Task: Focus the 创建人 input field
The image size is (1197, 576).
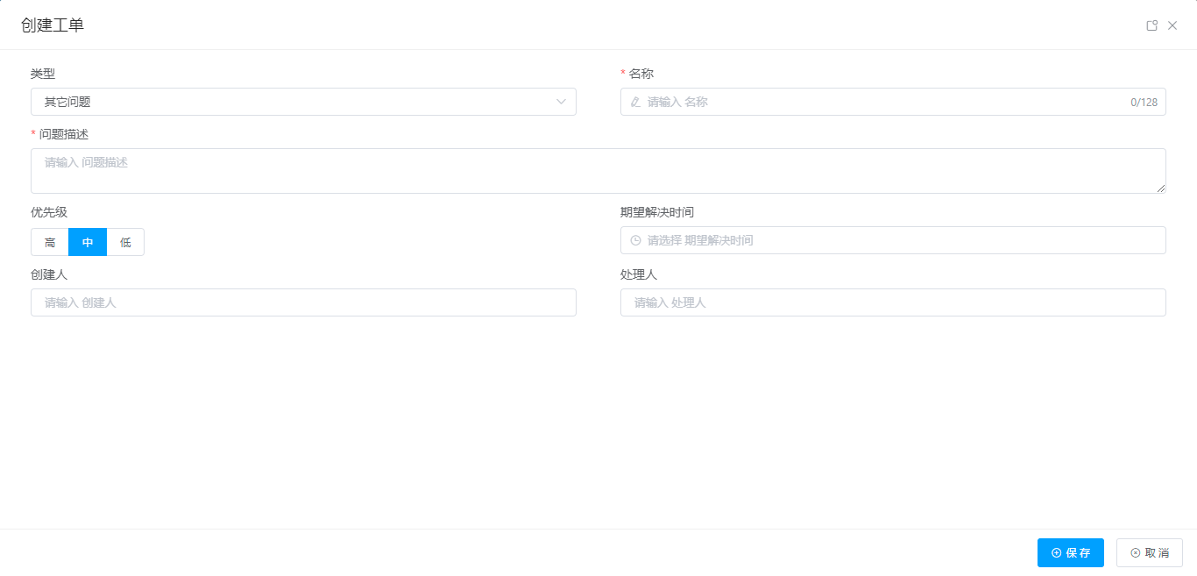Action: click(303, 302)
